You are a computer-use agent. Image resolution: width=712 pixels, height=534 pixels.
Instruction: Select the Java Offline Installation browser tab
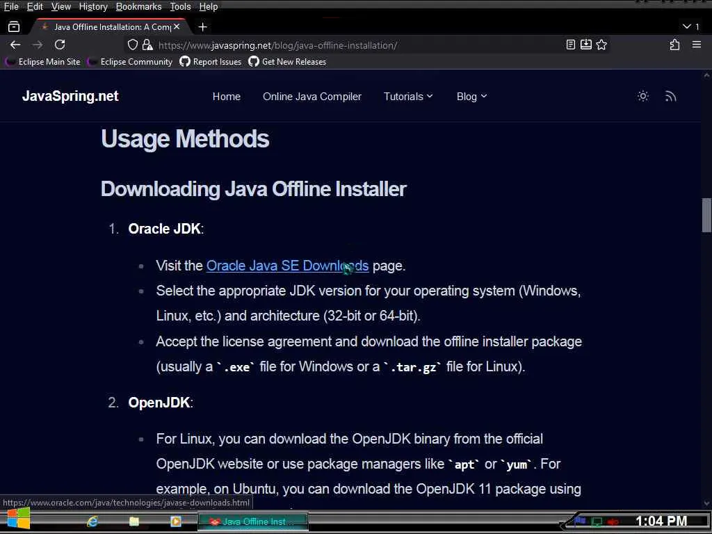pyautogui.click(x=109, y=27)
